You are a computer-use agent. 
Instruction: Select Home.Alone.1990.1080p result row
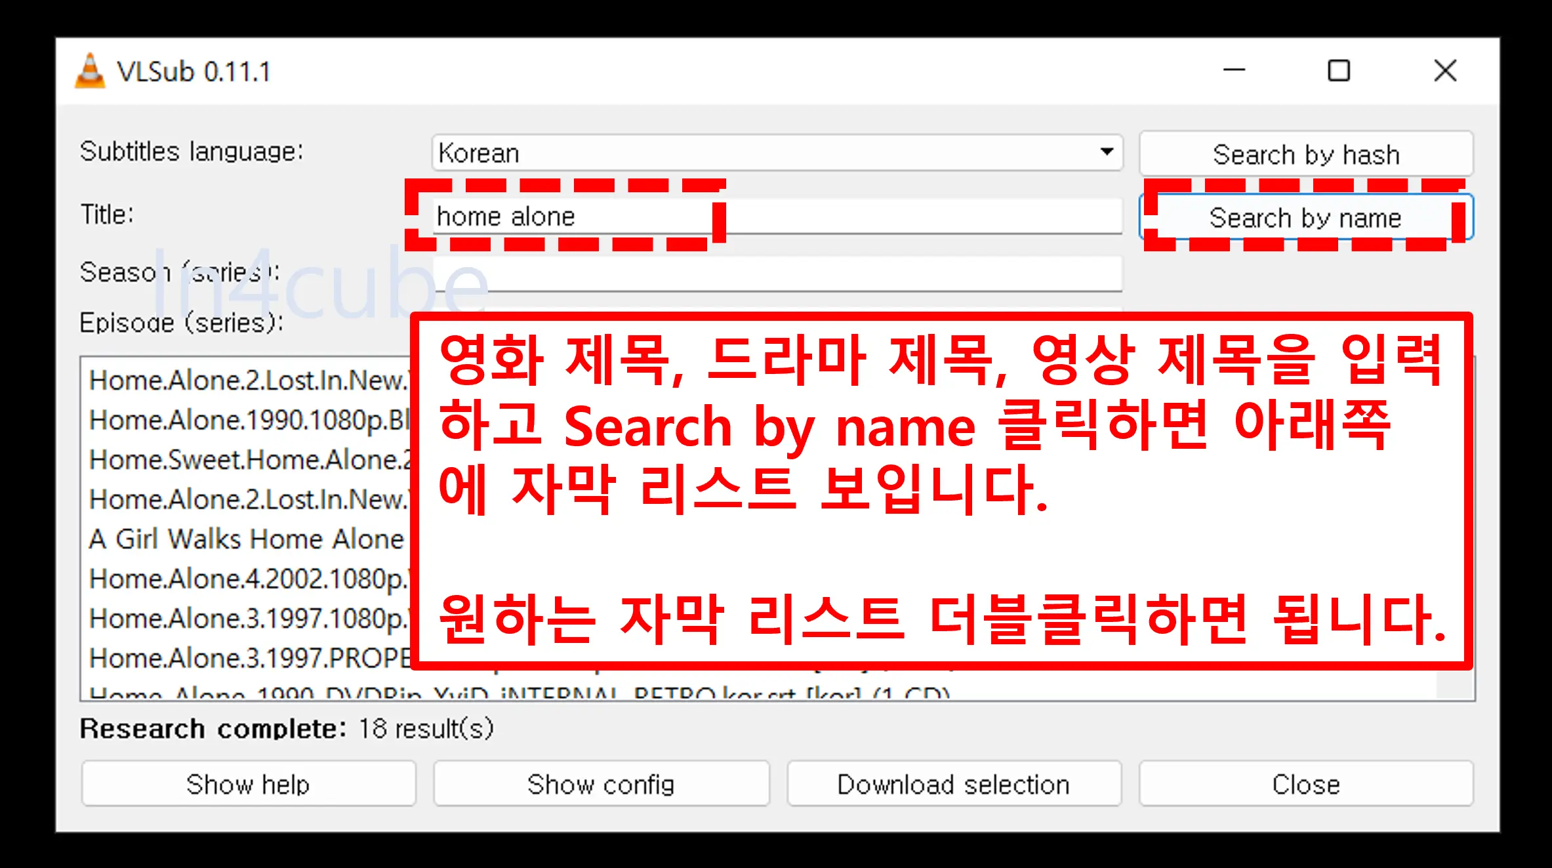pos(249,421)
